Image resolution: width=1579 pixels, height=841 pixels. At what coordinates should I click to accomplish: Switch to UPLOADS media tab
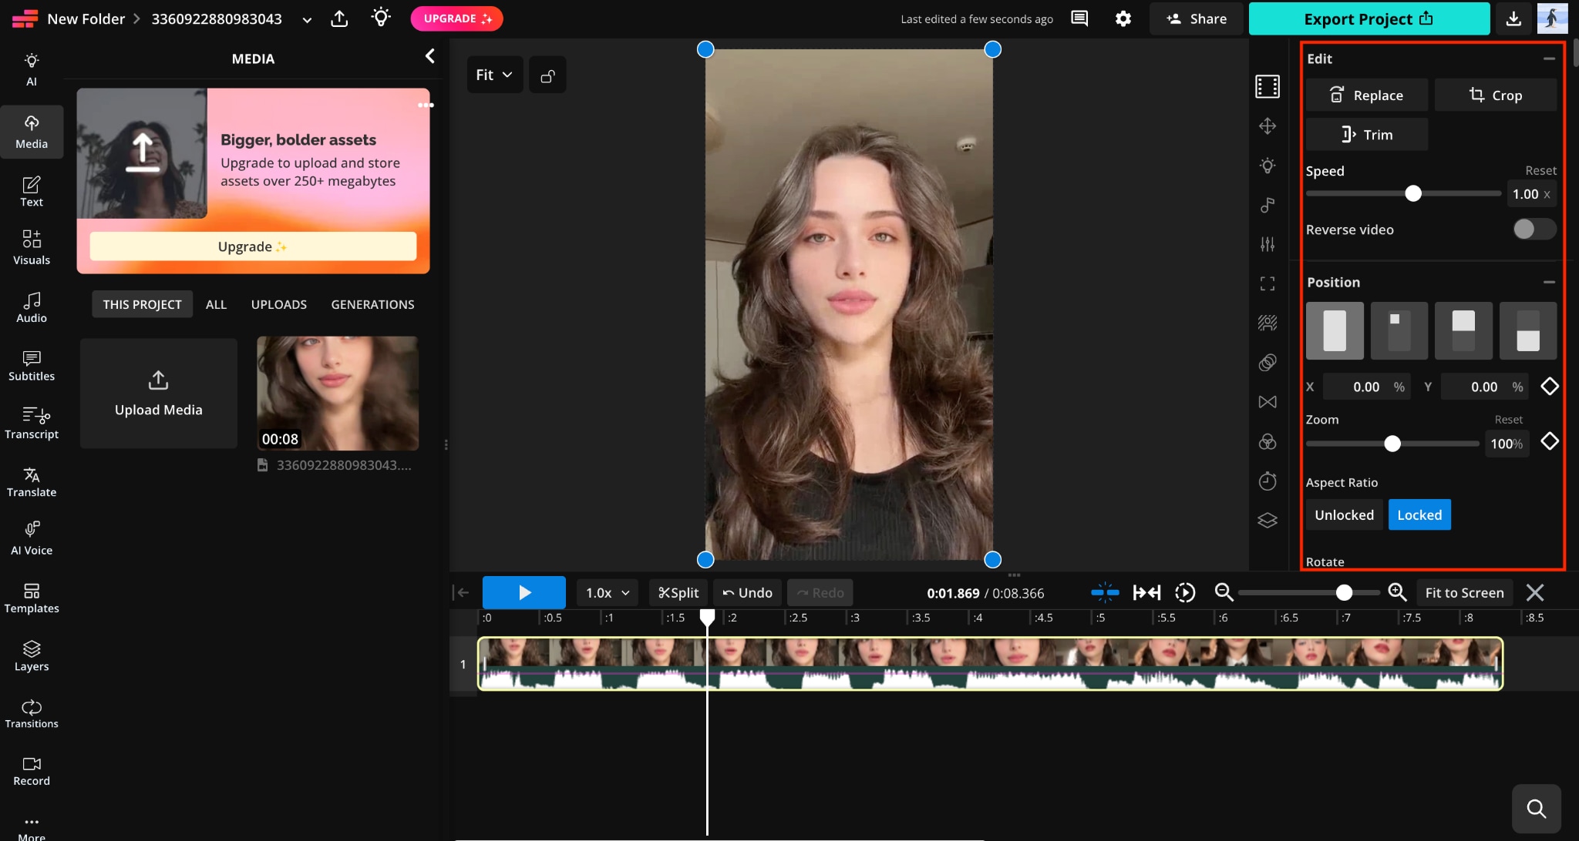point(279,304)
